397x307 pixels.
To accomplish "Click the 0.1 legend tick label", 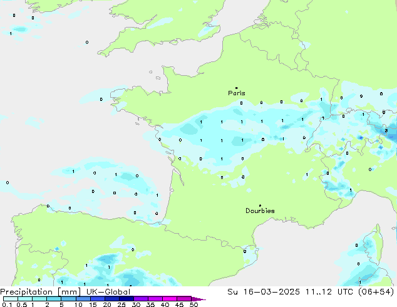I will (7, 304).
